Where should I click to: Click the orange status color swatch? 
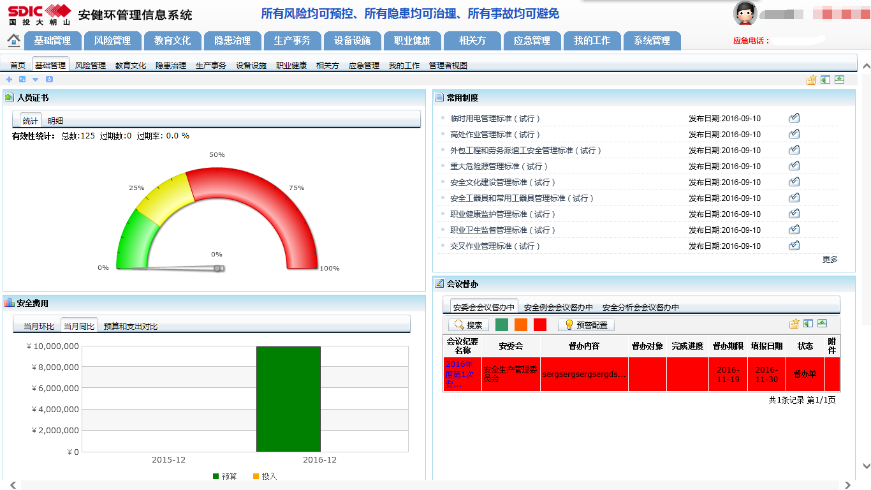tap(521, 325)
